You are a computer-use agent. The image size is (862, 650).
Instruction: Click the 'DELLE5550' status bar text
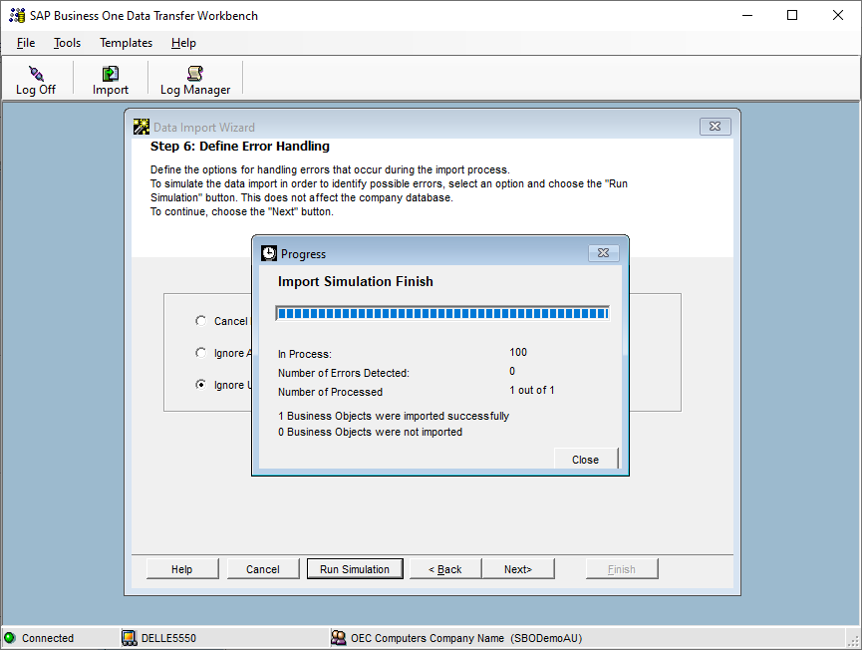point(168,638)
